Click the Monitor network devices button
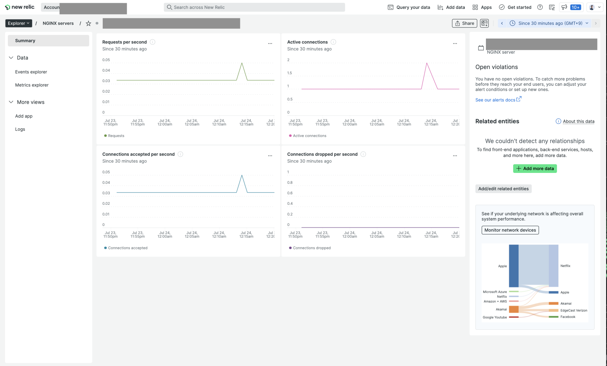The height and width of the screenshot is (366, 607). click(x=510, y=230)
